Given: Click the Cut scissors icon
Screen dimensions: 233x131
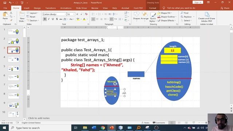Looking at the screenshot, I should coord(11,13).
